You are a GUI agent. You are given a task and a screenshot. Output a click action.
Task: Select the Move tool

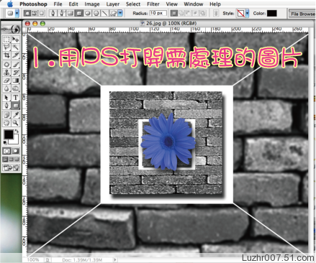pos(15,40)
